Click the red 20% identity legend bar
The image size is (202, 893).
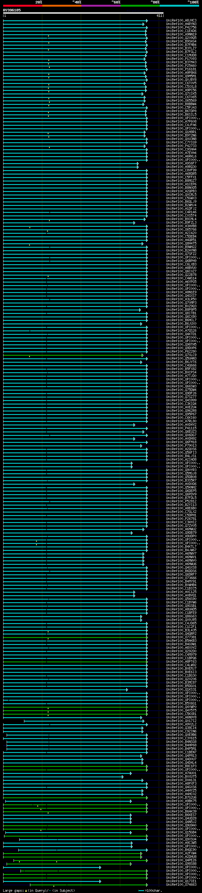[x=22, y=6]
